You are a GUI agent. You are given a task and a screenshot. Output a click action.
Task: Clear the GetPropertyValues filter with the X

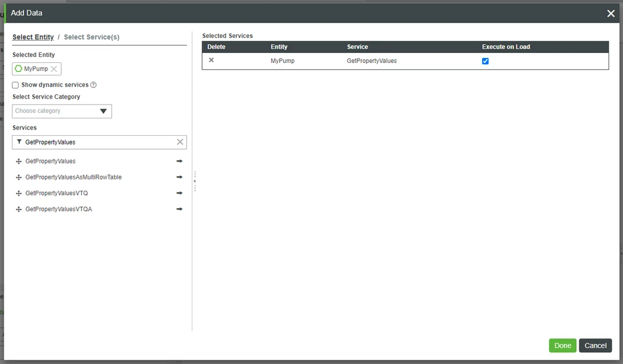coord(180,142)
